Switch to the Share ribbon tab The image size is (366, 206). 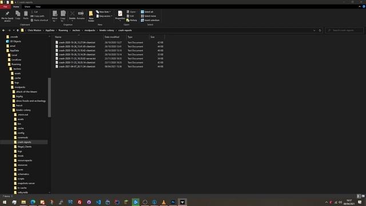[27, 7]
